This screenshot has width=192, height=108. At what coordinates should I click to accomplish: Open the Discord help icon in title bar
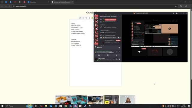pyautogui.click(x=177, y=13)
